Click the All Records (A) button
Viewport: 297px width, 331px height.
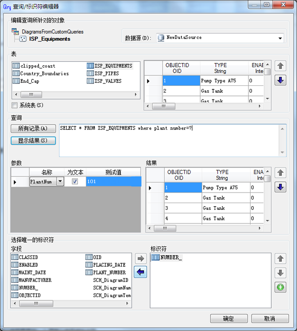click(x=33, y=128)
